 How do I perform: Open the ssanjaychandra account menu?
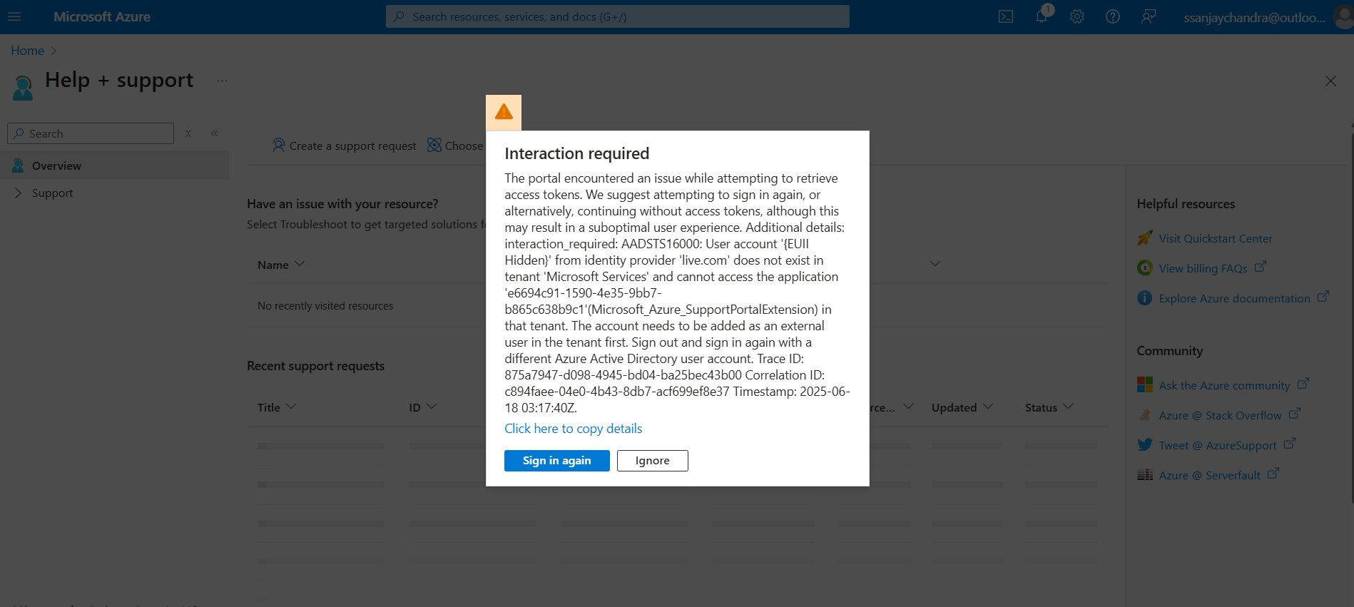point(1267,17)
